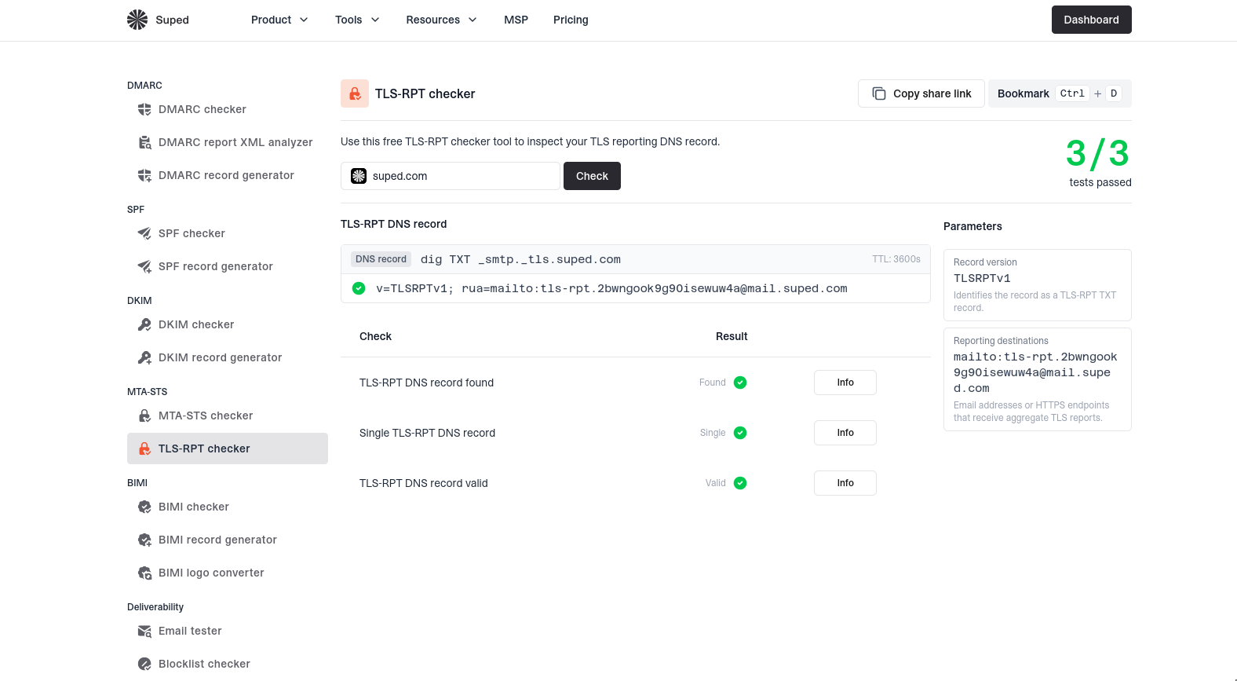
Task: Open the SPF checker icon
Action: tap(144, 233)
